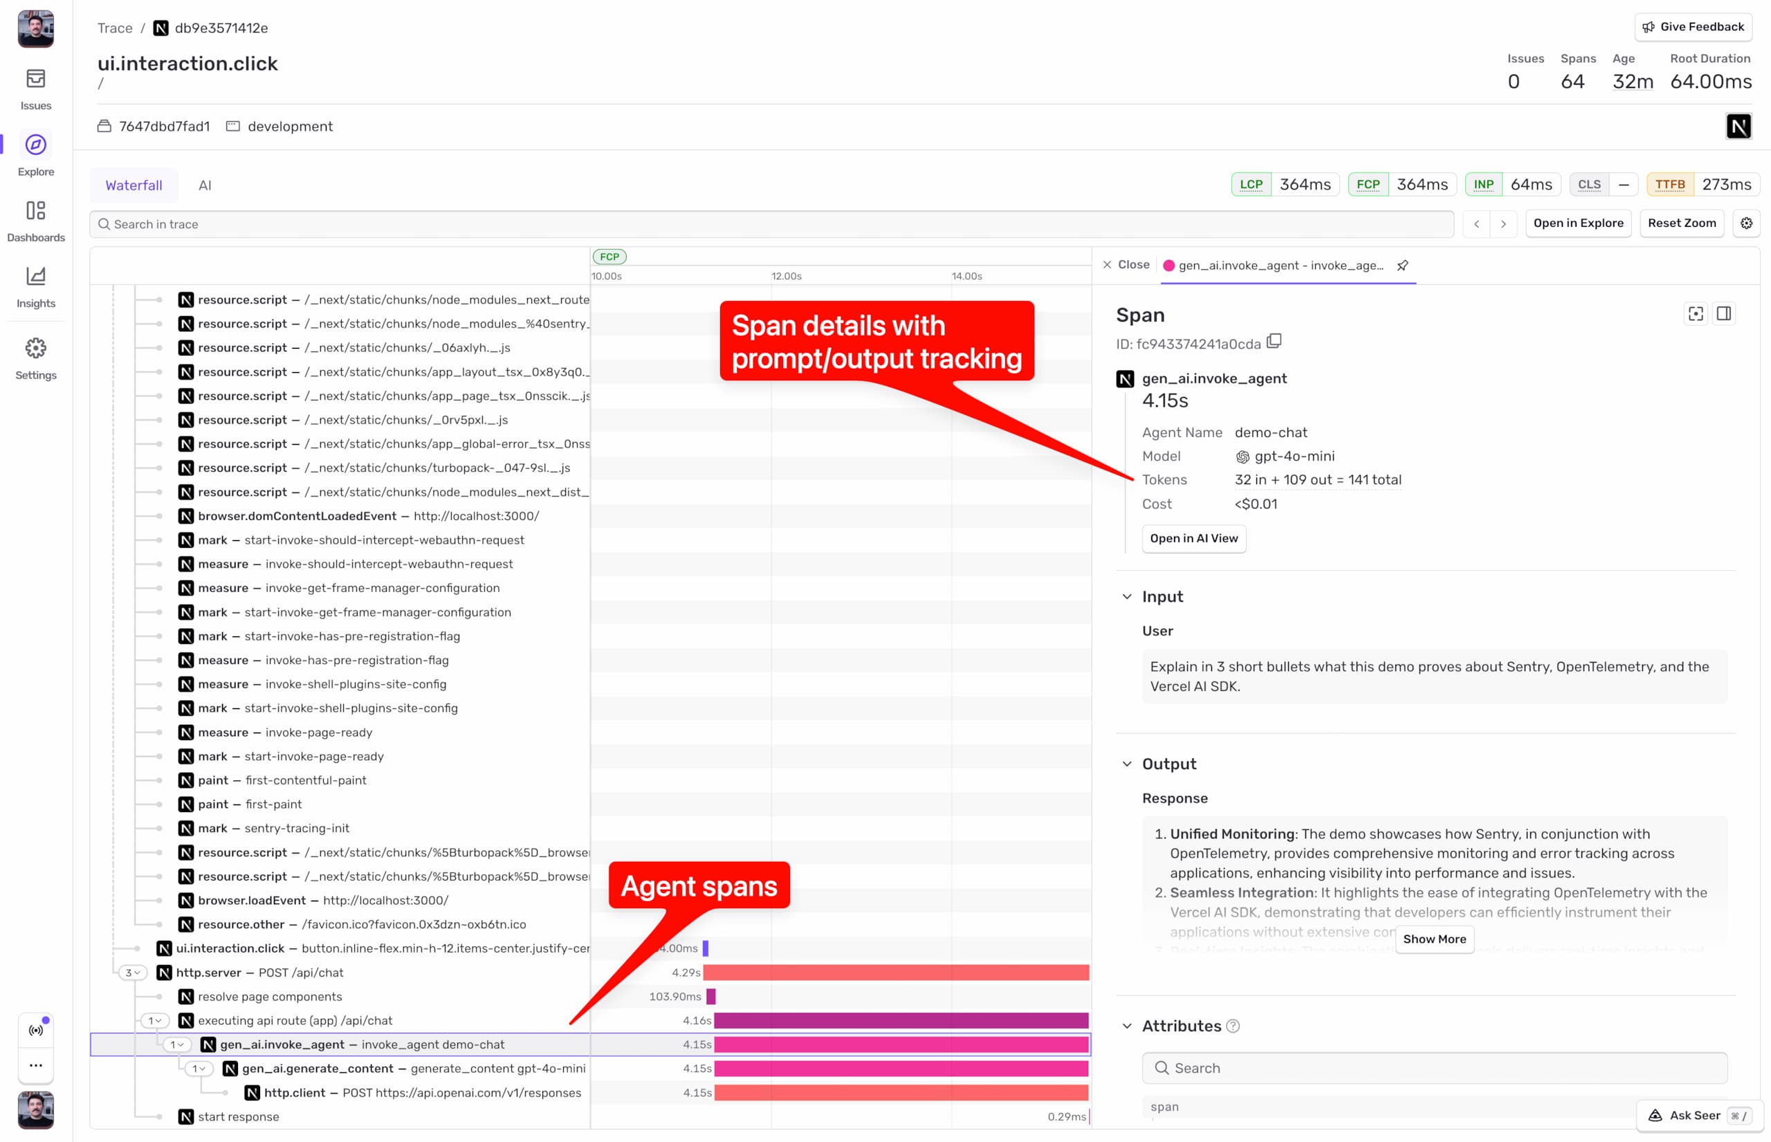Navigate to Issues in the sidebar
This screenshot has height=1142, width=1771.
[35, 88]
